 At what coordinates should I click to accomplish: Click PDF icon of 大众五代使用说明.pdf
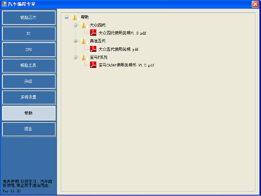[x=93, y=49]
